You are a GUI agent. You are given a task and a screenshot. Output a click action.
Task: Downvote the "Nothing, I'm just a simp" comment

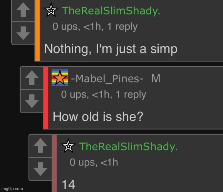[x=23, y=33]
